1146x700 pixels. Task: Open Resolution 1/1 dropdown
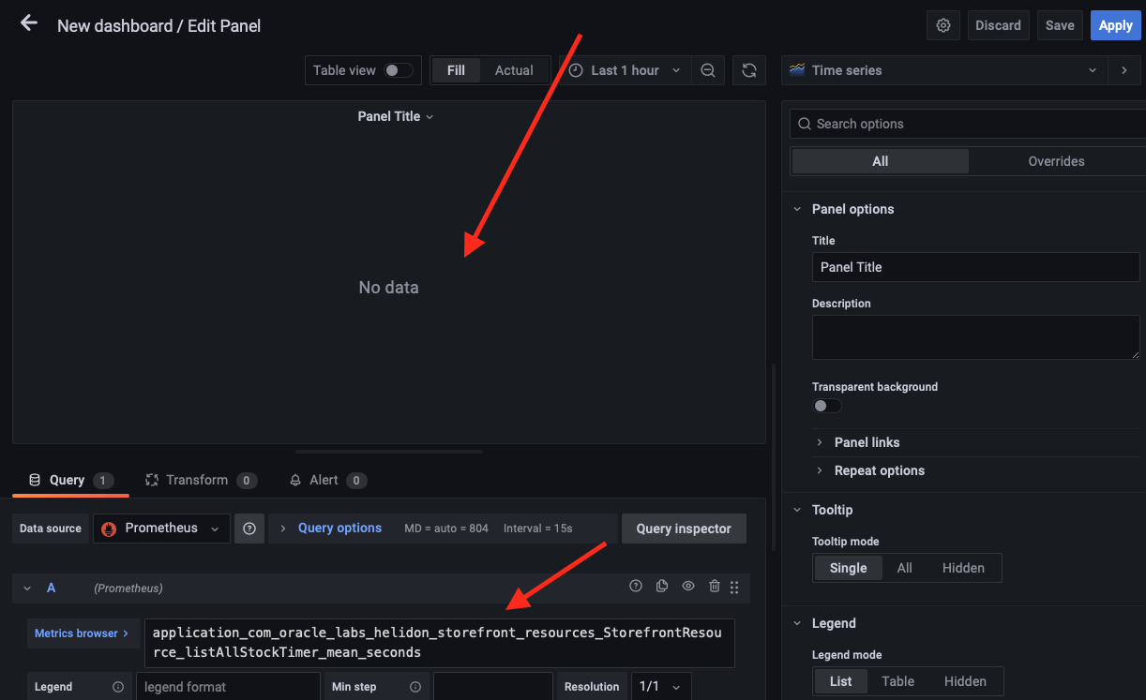(x=661, y=687)
